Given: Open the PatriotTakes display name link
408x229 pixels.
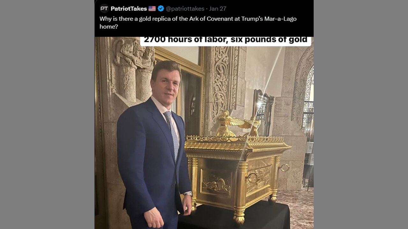Looking at the screenshot, I should coord(129,9).
